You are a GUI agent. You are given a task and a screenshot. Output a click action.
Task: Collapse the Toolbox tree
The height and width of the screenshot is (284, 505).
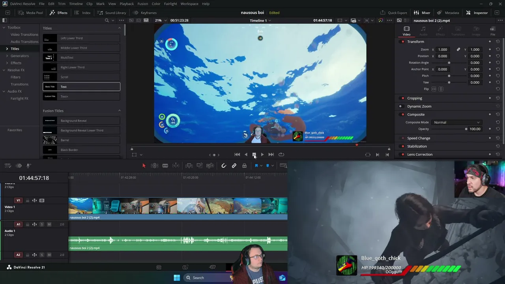[4, 28]
